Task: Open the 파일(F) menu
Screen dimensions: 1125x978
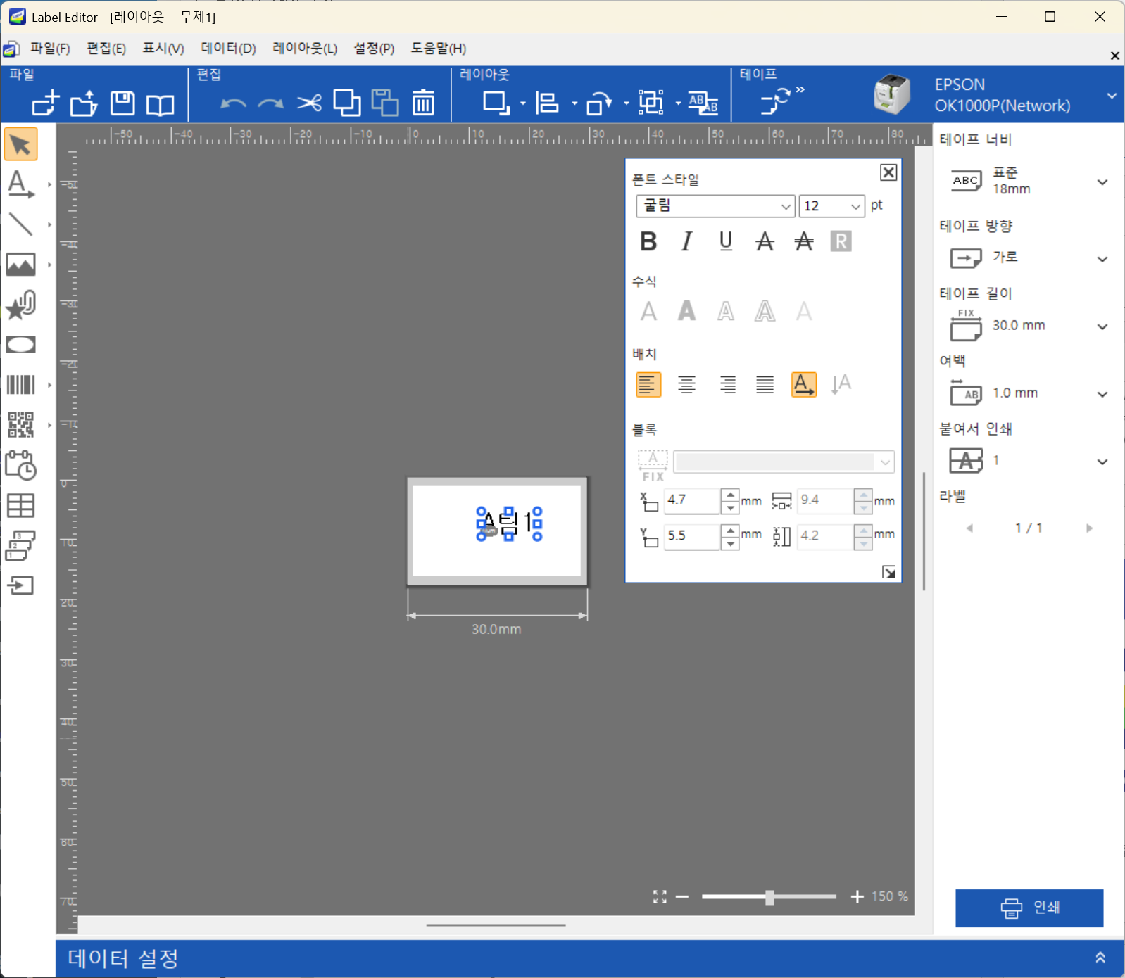Action: tap(50, 49)
